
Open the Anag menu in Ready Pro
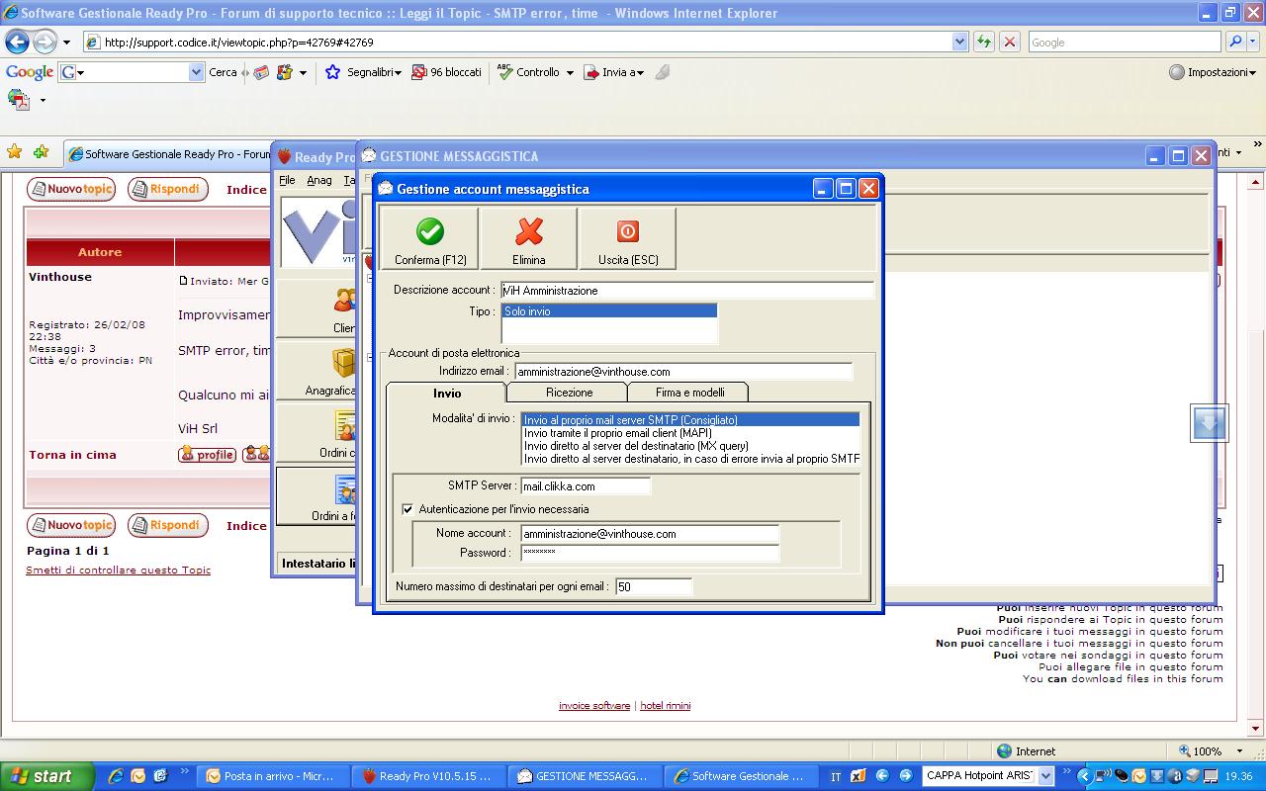click(319, 180)
